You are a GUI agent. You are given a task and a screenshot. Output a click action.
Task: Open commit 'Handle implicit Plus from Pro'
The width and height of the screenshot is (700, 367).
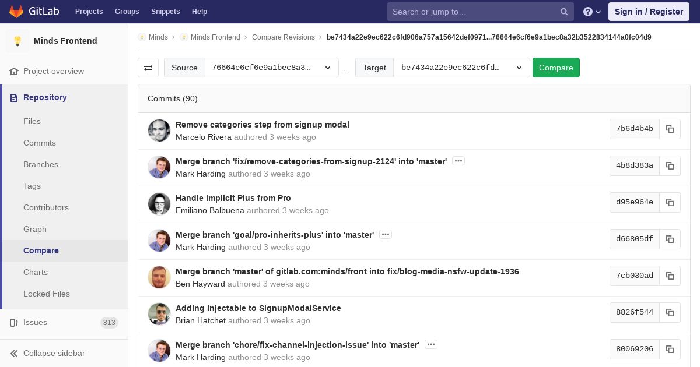click(233, 198)
